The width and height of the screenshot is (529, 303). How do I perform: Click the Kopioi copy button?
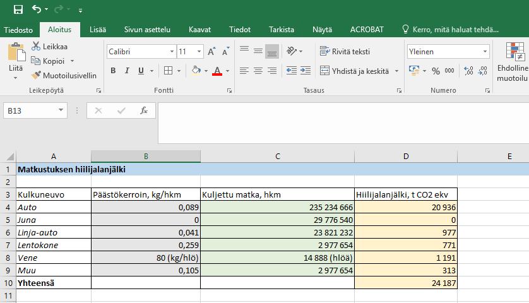[48, 61]
